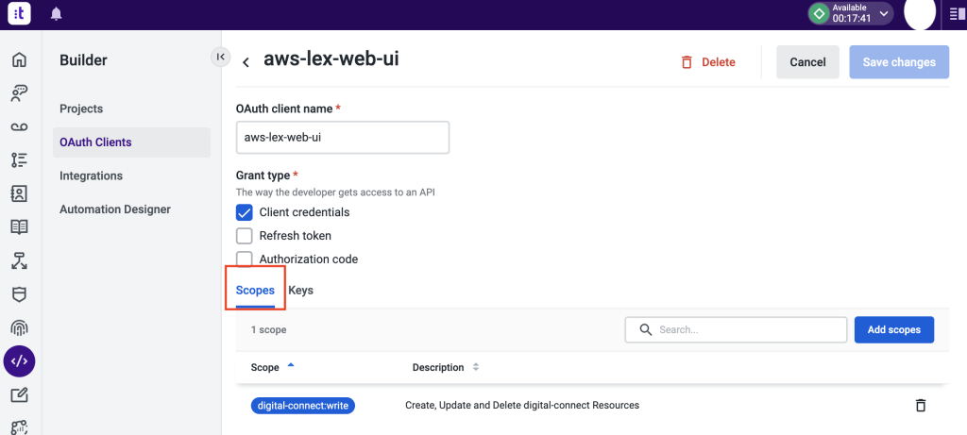Click the OAuth client name field
The image size is (967, 435).
click(343, 138)
